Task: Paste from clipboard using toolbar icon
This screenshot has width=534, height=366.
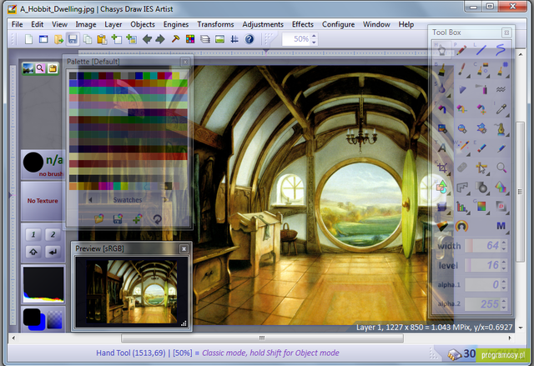Action: 102,39
